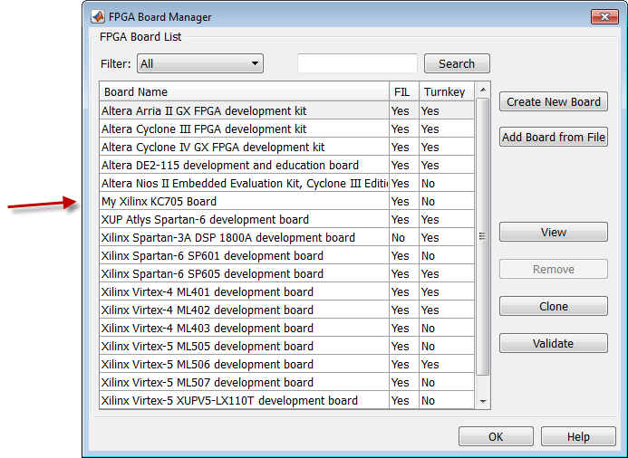The height and width of the screenshot is (458, 628).
Task: Open Help for the board manager
Action: (578, 436)
